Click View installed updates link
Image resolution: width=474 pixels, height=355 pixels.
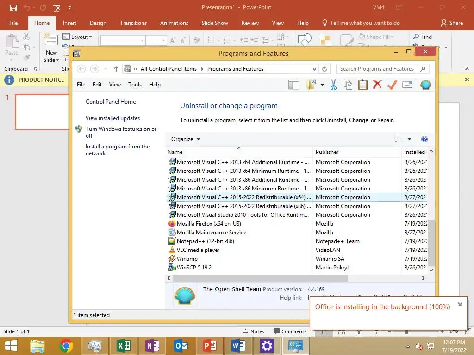click(x=113, y=118)
